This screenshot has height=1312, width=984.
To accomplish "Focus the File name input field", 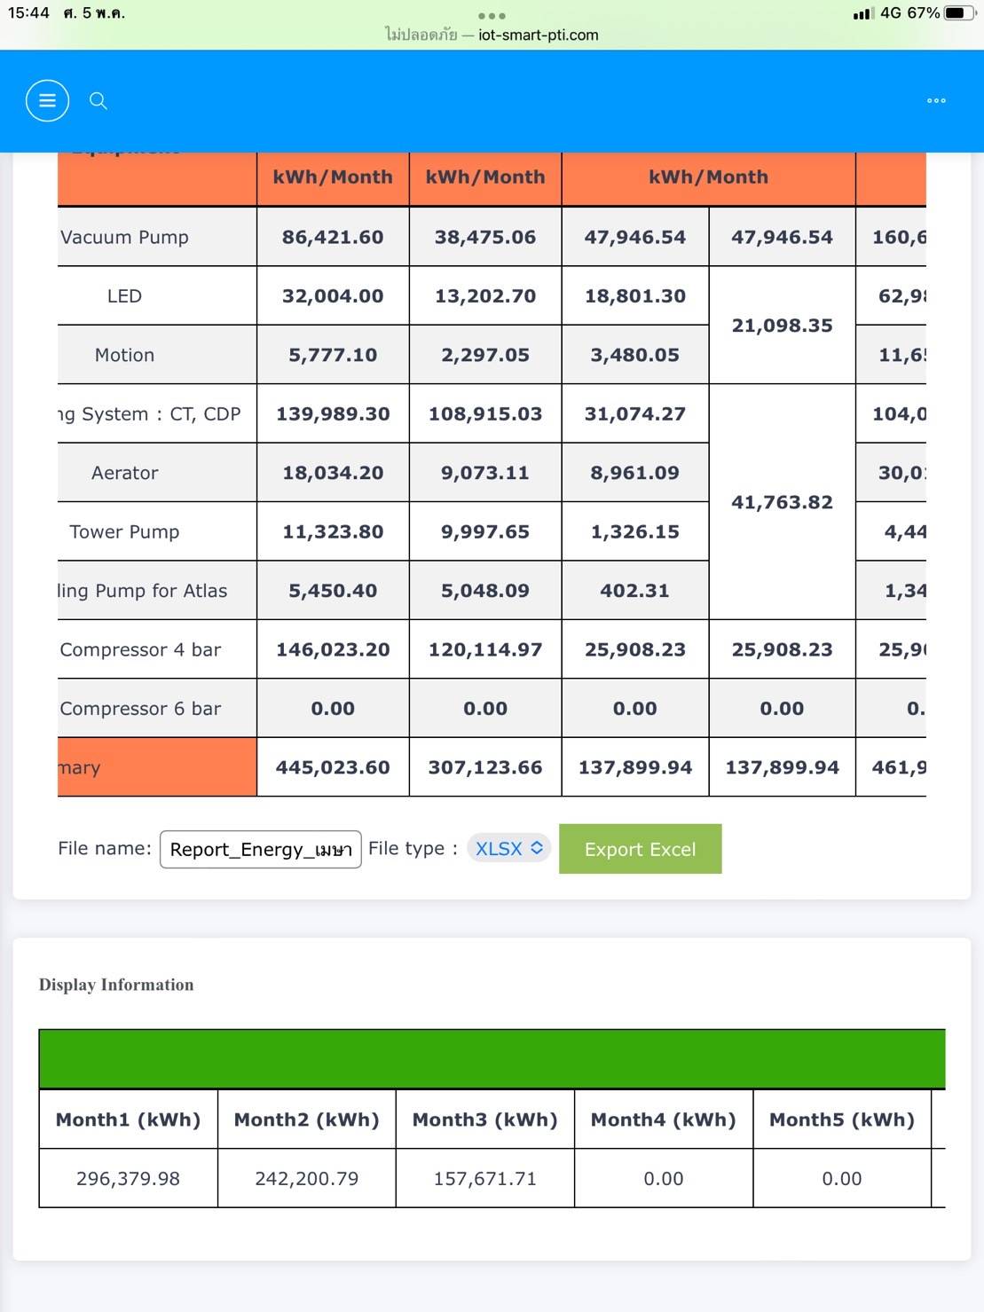I will [x=260, y=849].
